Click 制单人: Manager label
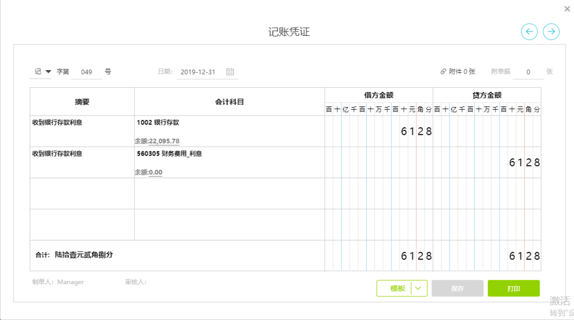This screenshot has height=320, width=574. (x=58, y=282)
